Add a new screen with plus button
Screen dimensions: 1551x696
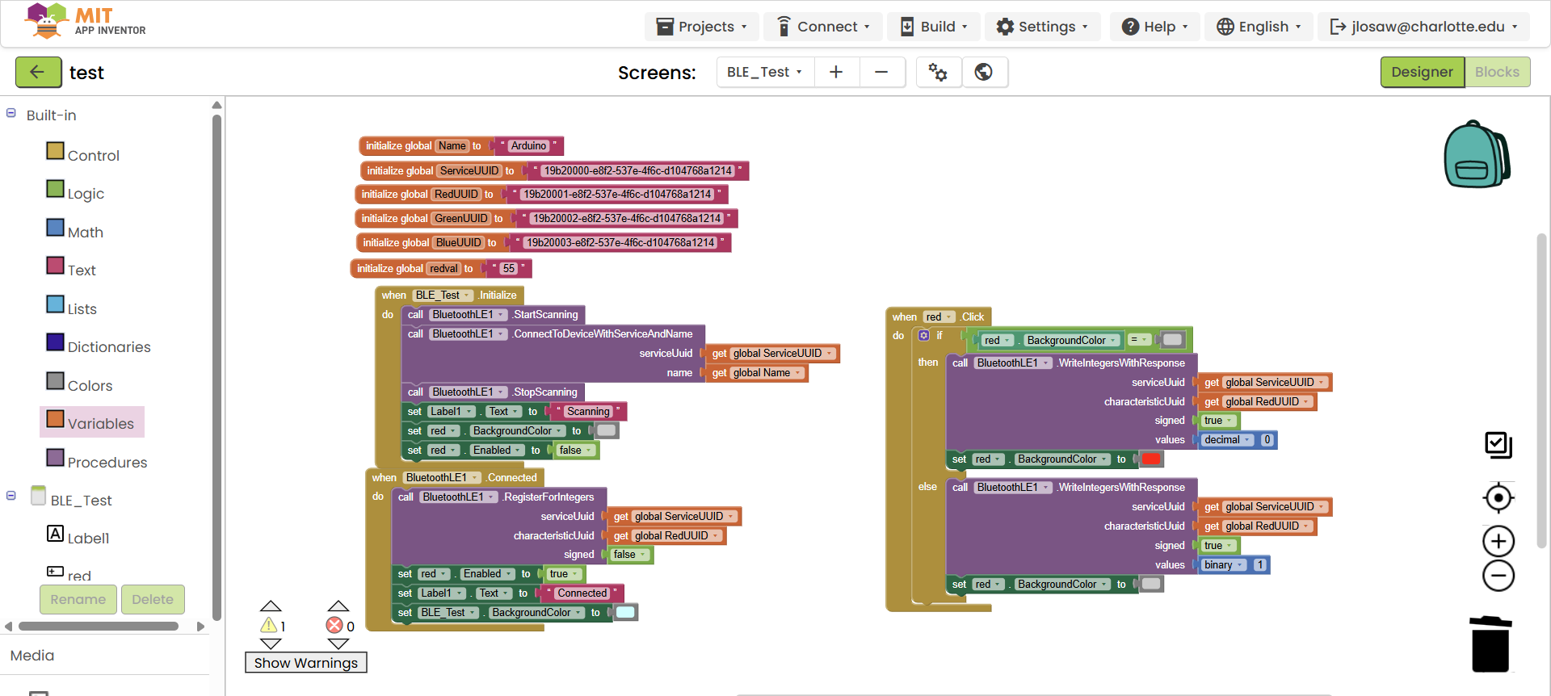[836, 73]
